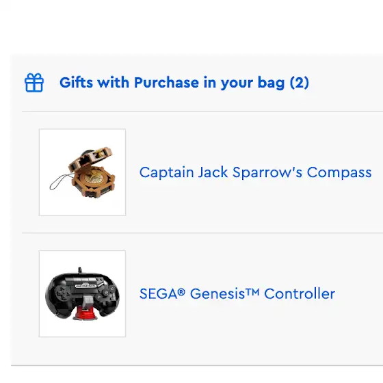Click the word Controller in second gift title
This screenshot has width=383, height=383.
[300, 293]
